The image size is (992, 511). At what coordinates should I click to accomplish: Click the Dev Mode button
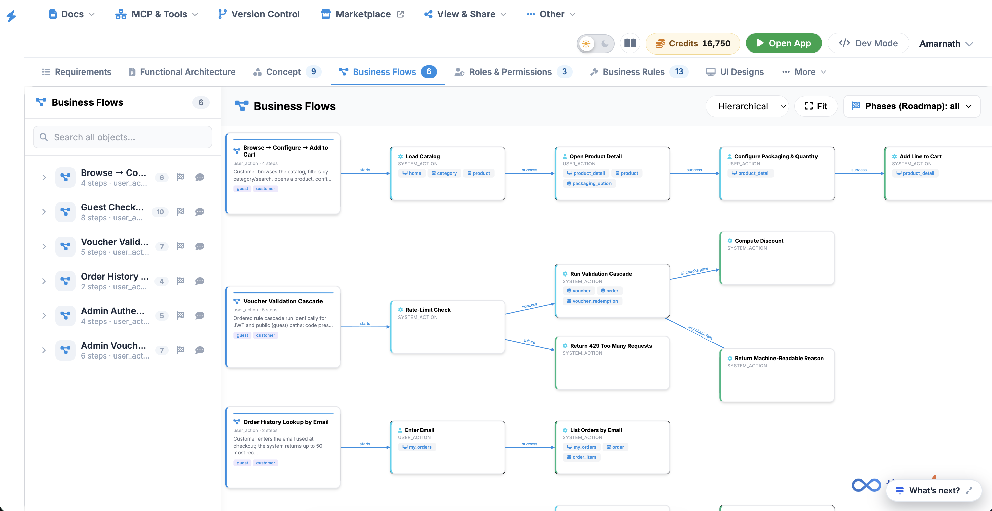[868, 43]
